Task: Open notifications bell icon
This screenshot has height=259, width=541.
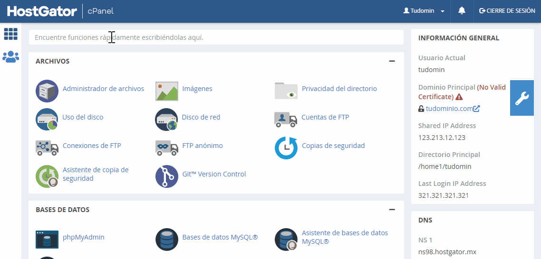Action: click(x=462, y=11)
